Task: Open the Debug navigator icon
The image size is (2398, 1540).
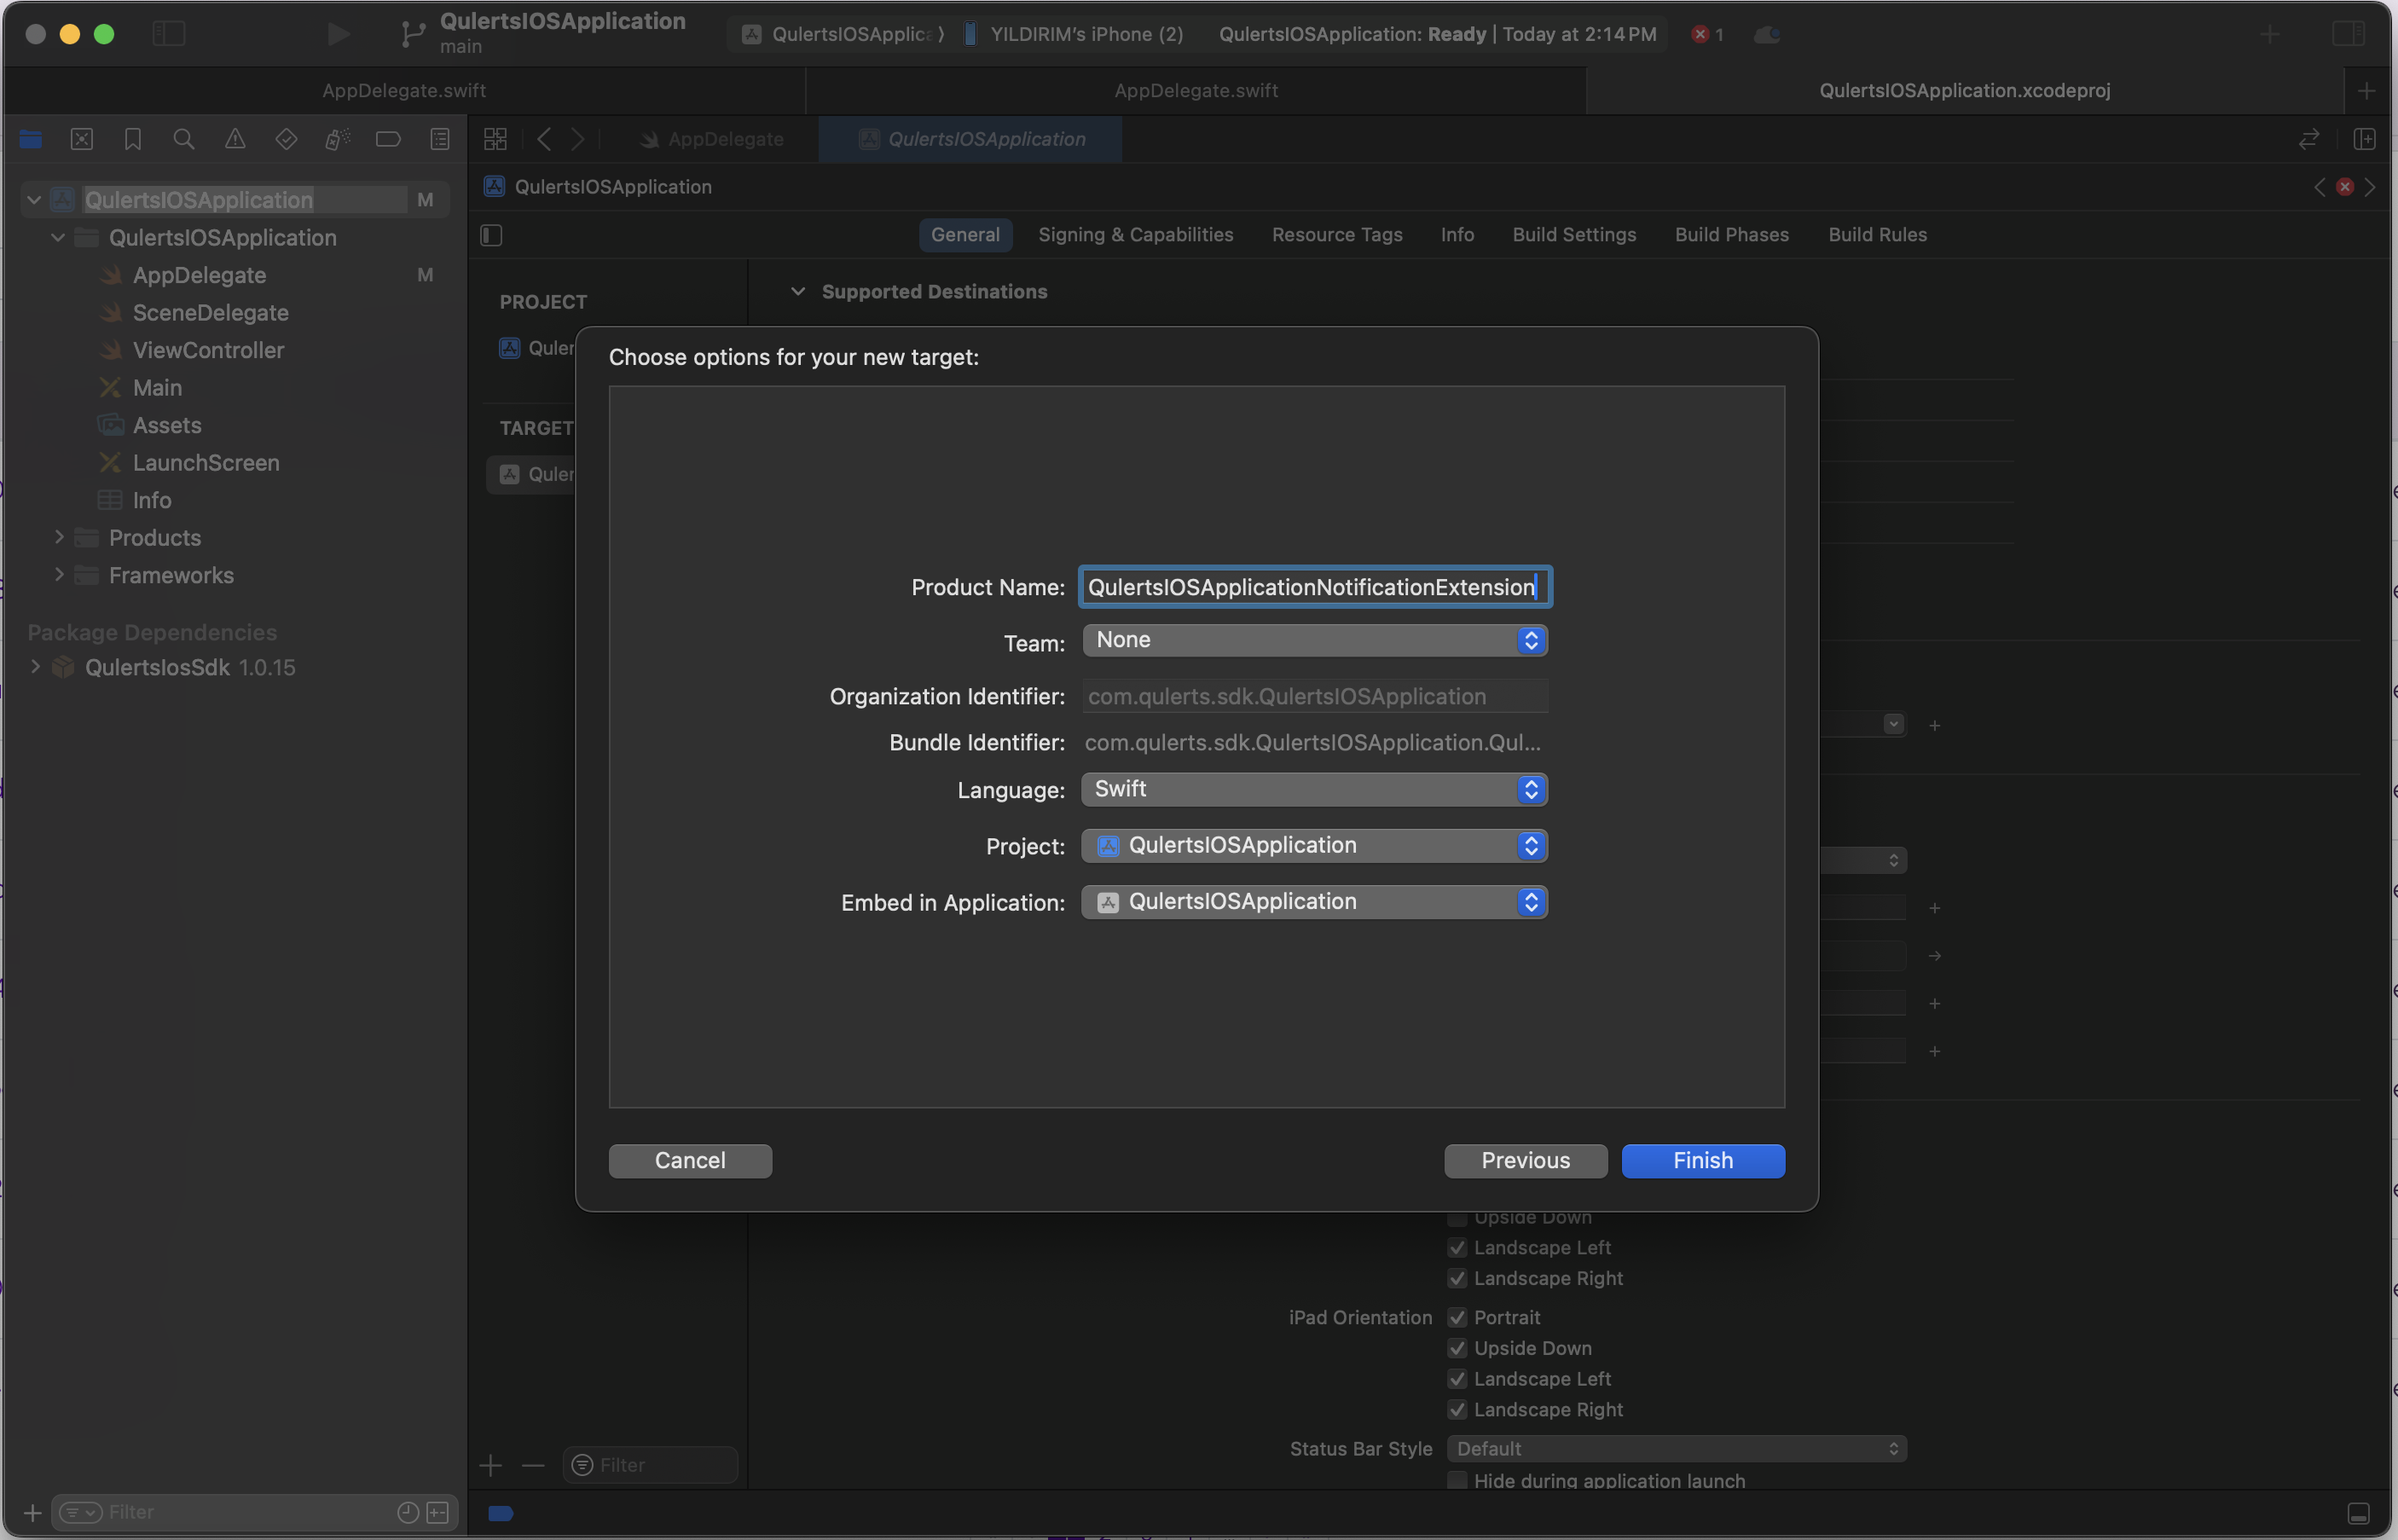Action: point(337,139)
